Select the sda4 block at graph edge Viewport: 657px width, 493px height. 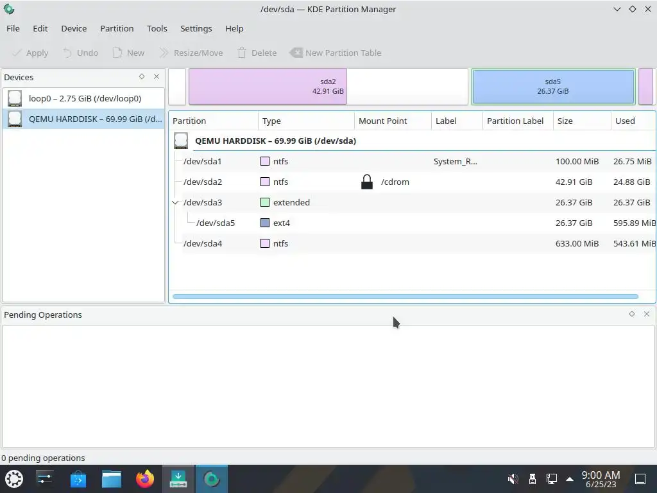(x=645, y=87)
